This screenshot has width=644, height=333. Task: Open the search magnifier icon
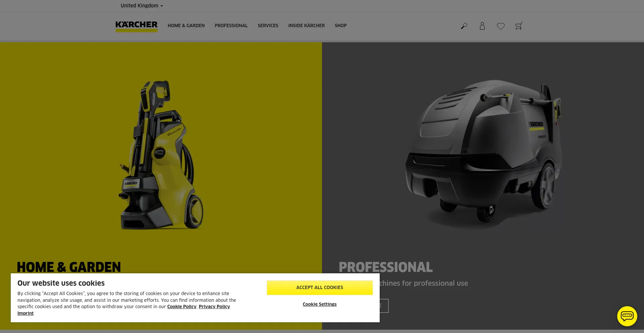[464, 26]
